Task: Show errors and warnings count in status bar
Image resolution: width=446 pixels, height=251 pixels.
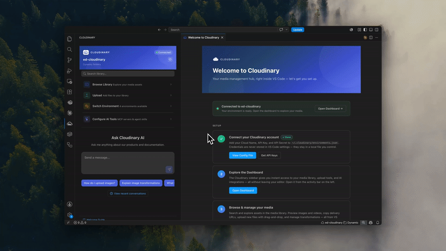Action: click(80, 223)
